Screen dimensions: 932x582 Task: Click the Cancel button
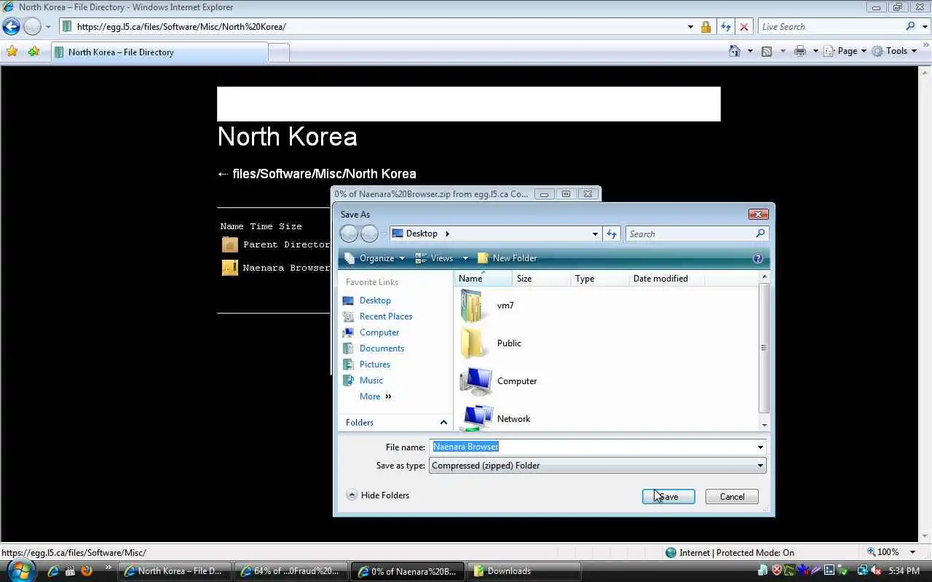(732, 497)
